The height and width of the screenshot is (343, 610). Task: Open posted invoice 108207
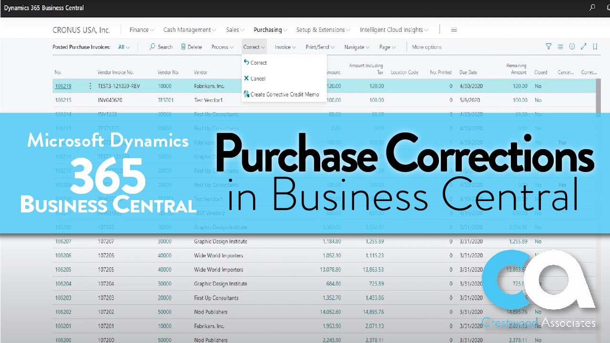(63, 242)
